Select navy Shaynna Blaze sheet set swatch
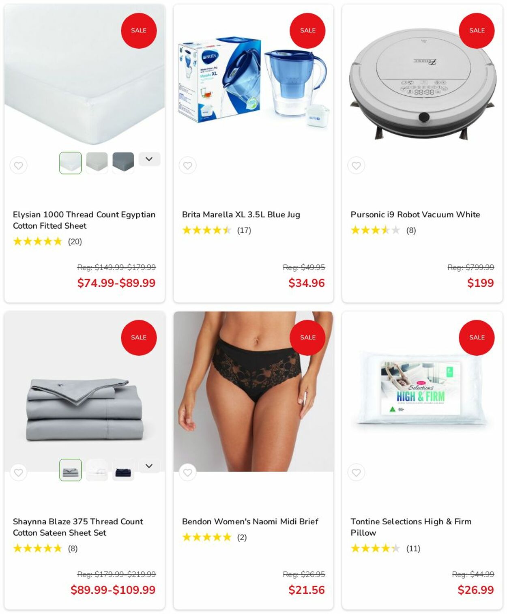Viewport: 507px width, 614px height. tap(123, 470)
